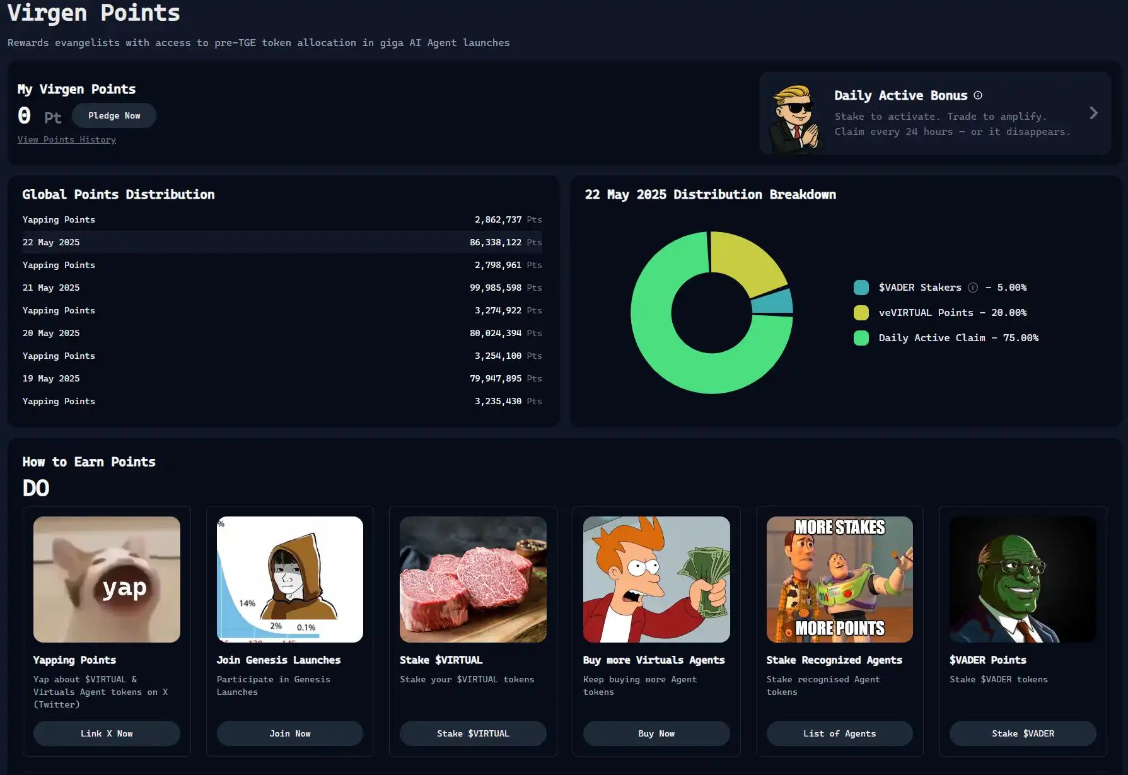Click the Fry holding money thumbnail
Viewport: 1128px width, 775px height.
[x=656, y=580]
